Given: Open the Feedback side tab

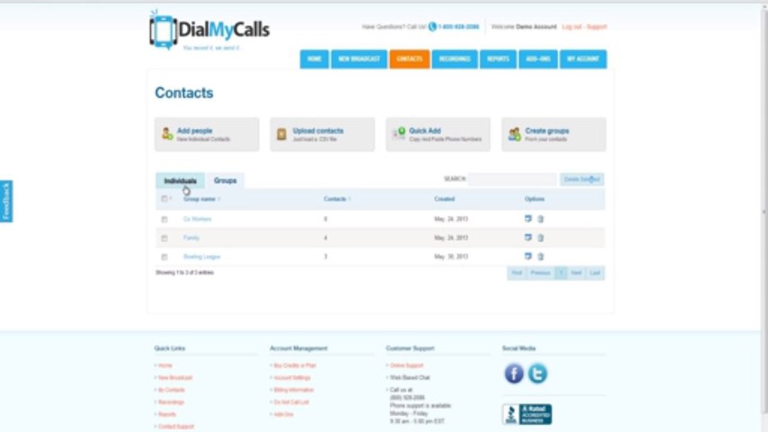Looking at the screenshot, I should (6, 202).
